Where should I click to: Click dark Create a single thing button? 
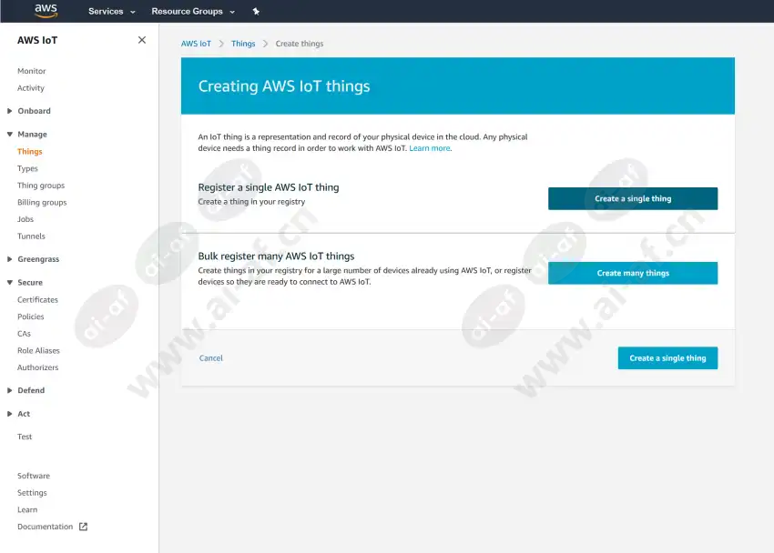(633, 198)
